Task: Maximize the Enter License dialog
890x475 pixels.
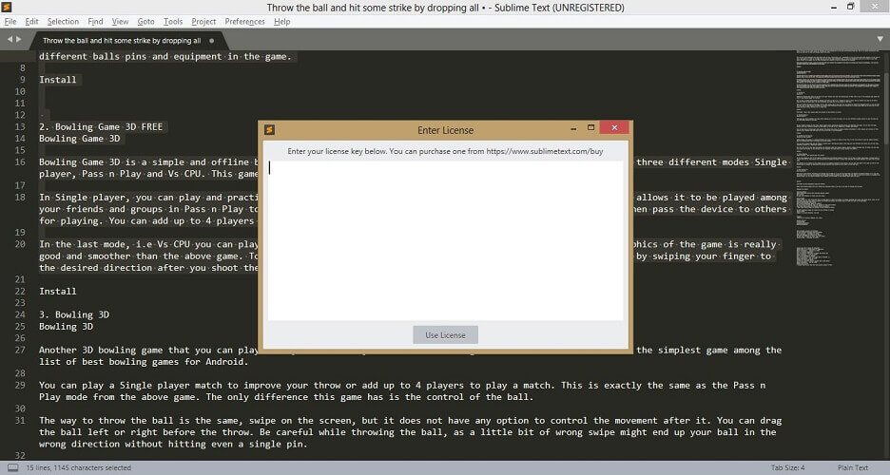Action: tap(590, 128)
